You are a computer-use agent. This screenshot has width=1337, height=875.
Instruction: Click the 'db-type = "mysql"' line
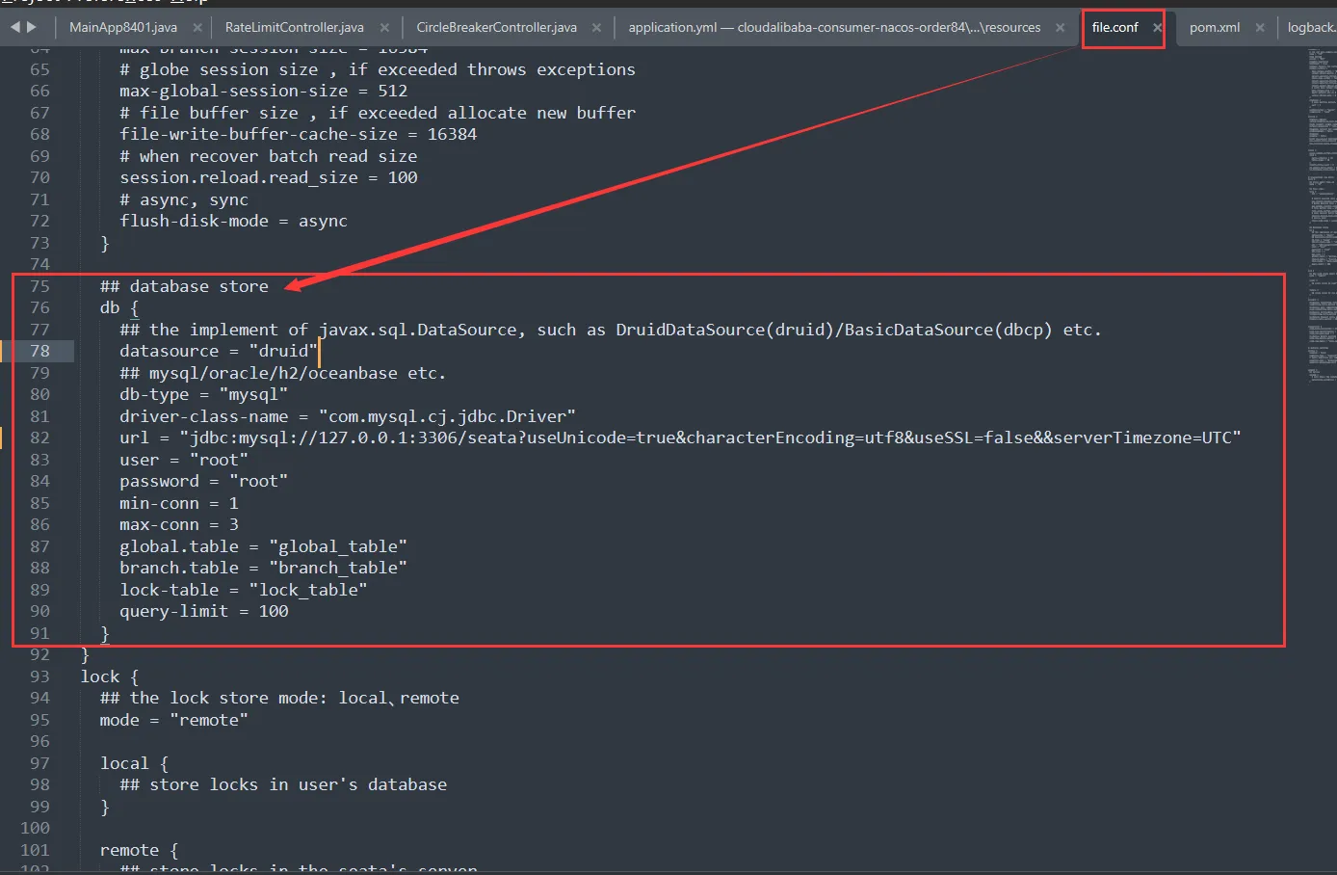[x=203, y=394]
